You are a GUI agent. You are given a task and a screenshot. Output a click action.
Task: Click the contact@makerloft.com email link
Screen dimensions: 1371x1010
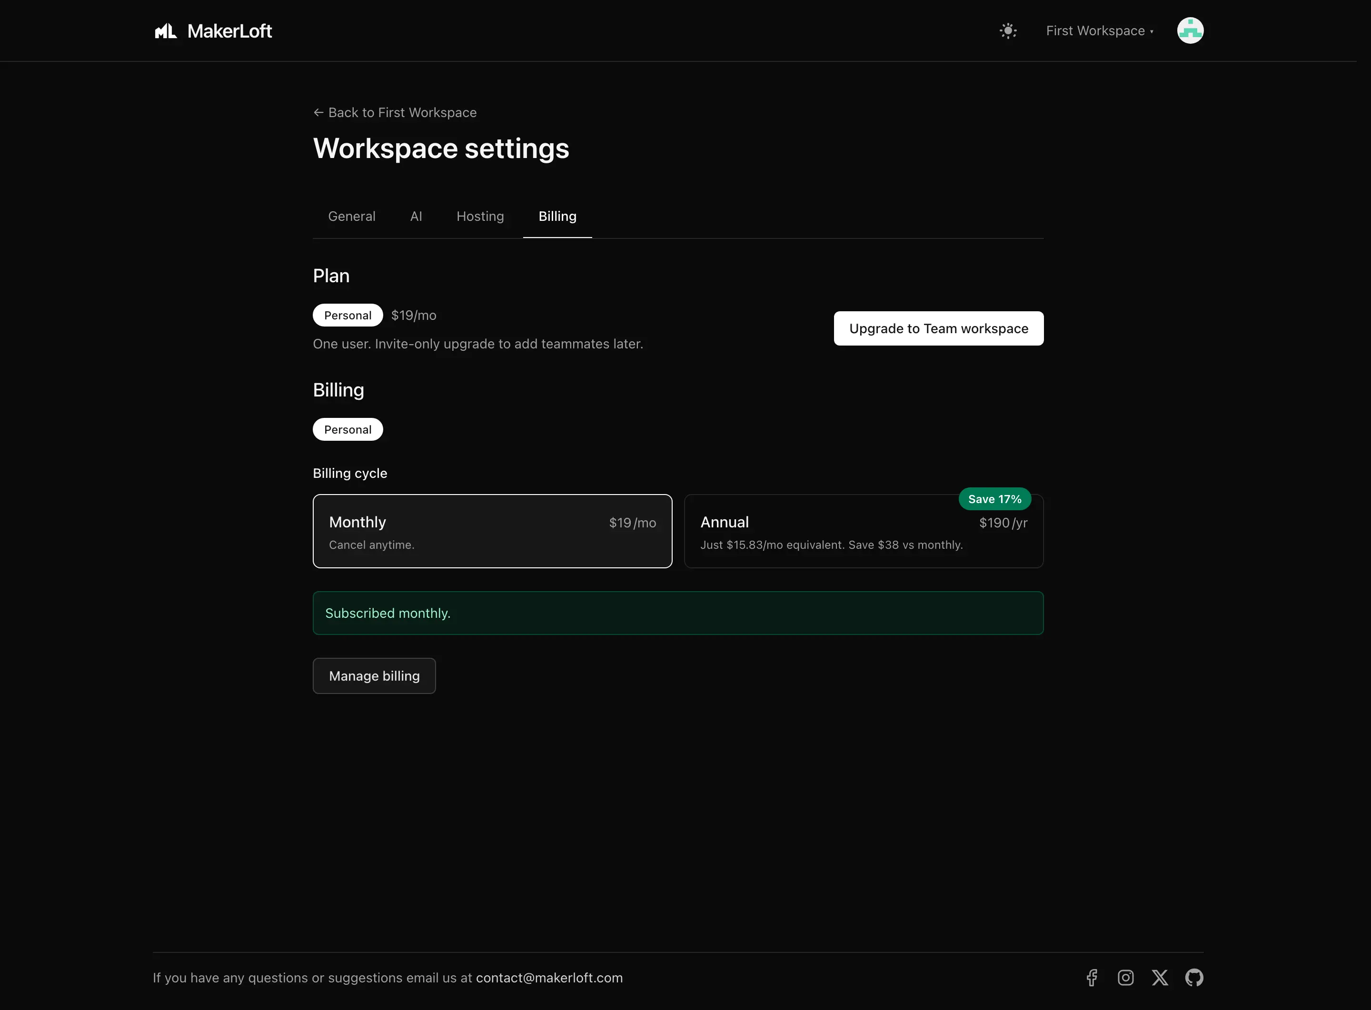coord(549,978)
